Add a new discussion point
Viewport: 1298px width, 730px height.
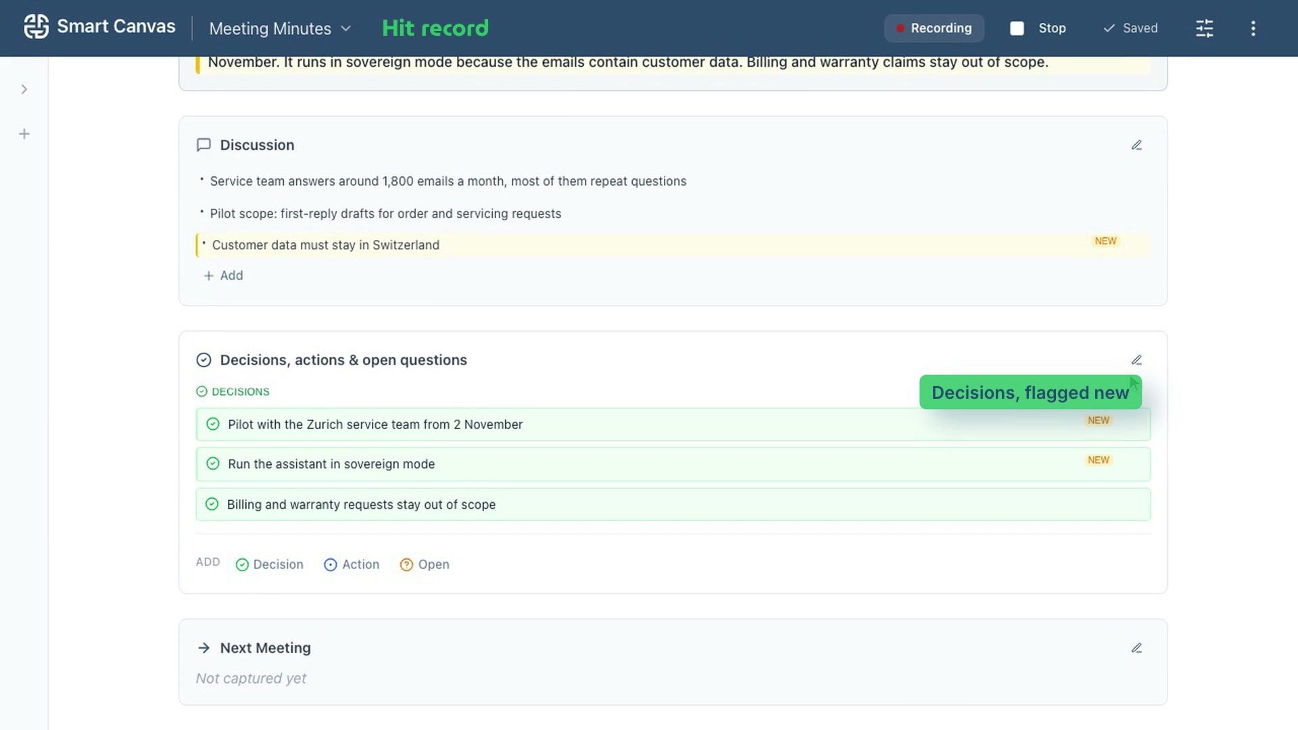pyautogui.click(x=223, y=276)
